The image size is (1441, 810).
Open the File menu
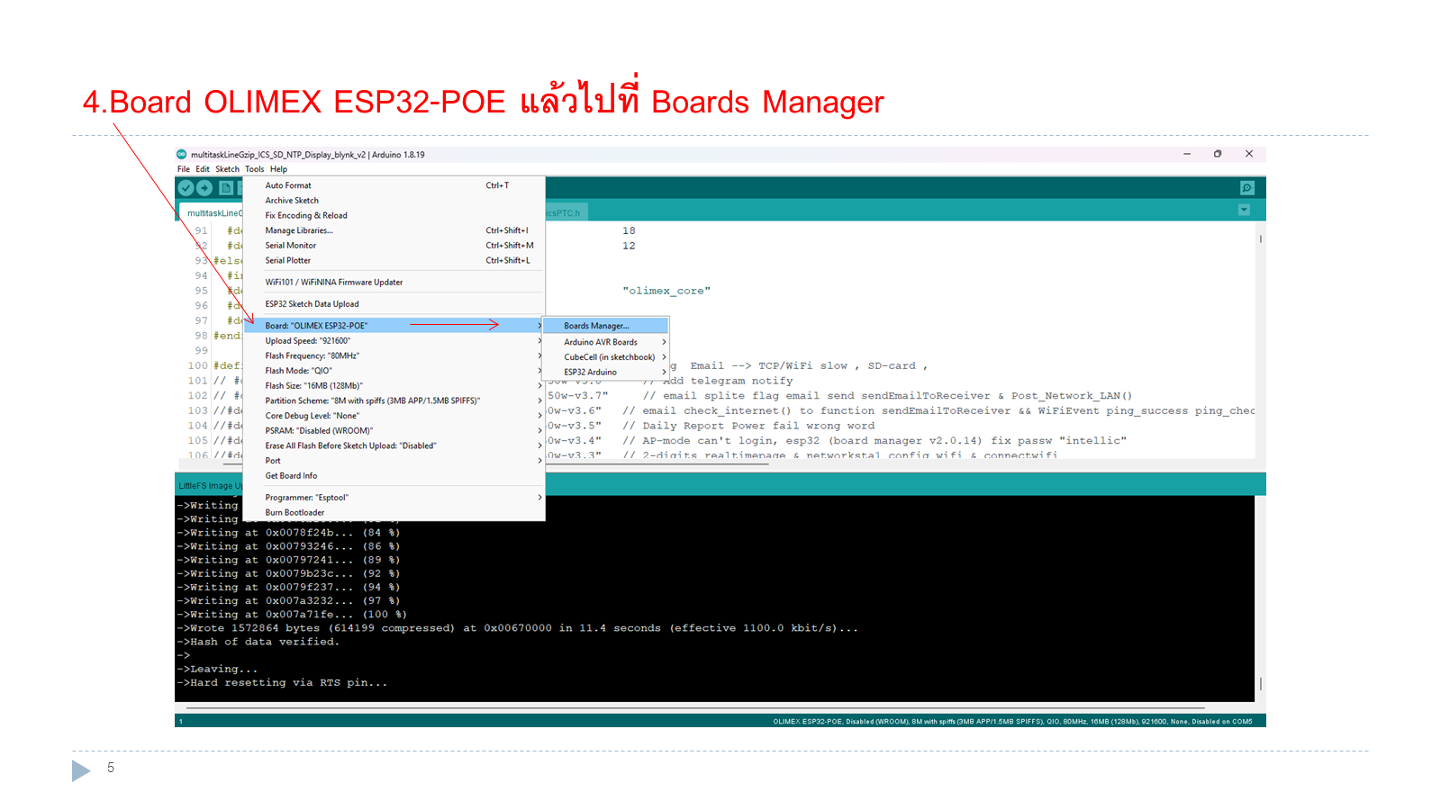(x=184, y=169)
